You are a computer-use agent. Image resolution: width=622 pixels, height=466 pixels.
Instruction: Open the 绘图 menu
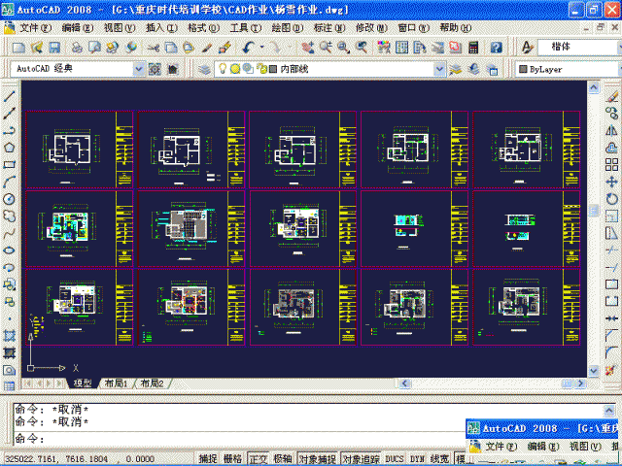[x=286, y=27]
